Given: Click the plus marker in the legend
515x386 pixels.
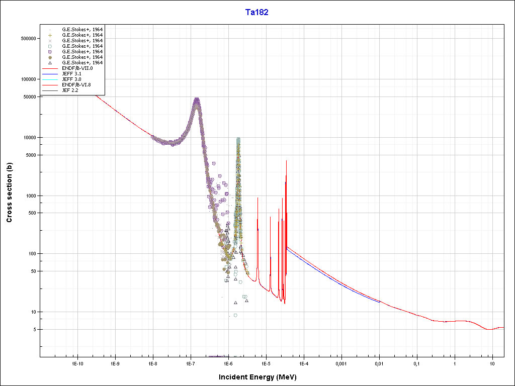Looking at the screenshot, I should point(50,35).
